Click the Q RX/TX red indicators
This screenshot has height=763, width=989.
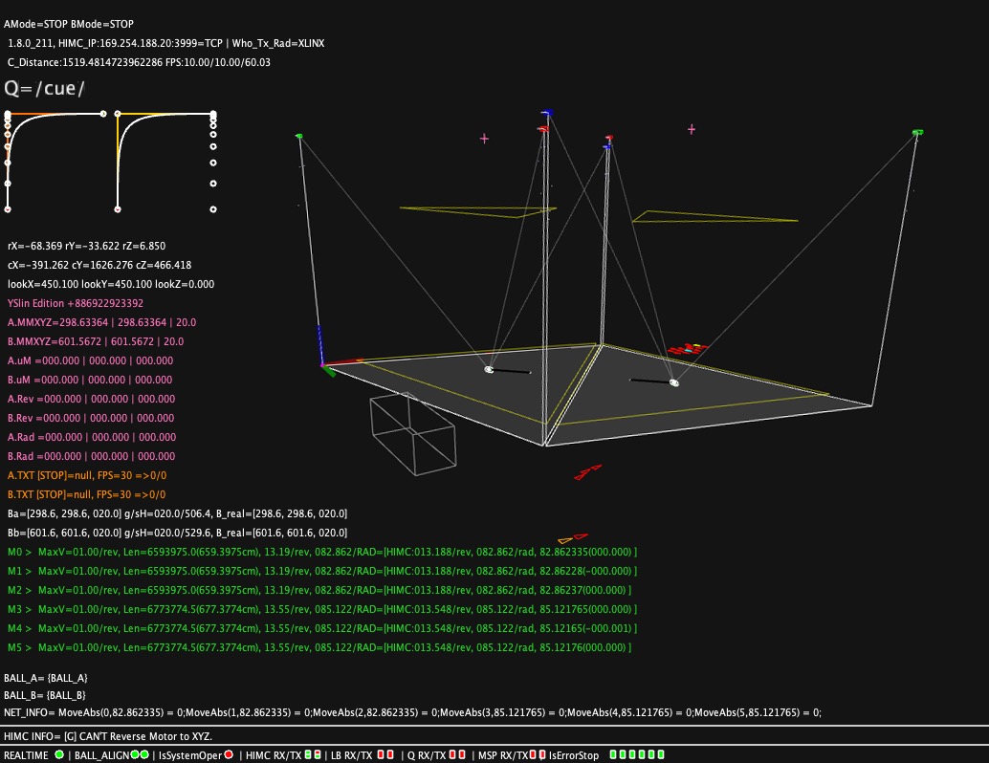coord(458,755)
